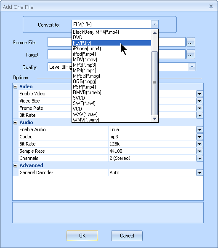Click the Cancel button

point(127,236)
